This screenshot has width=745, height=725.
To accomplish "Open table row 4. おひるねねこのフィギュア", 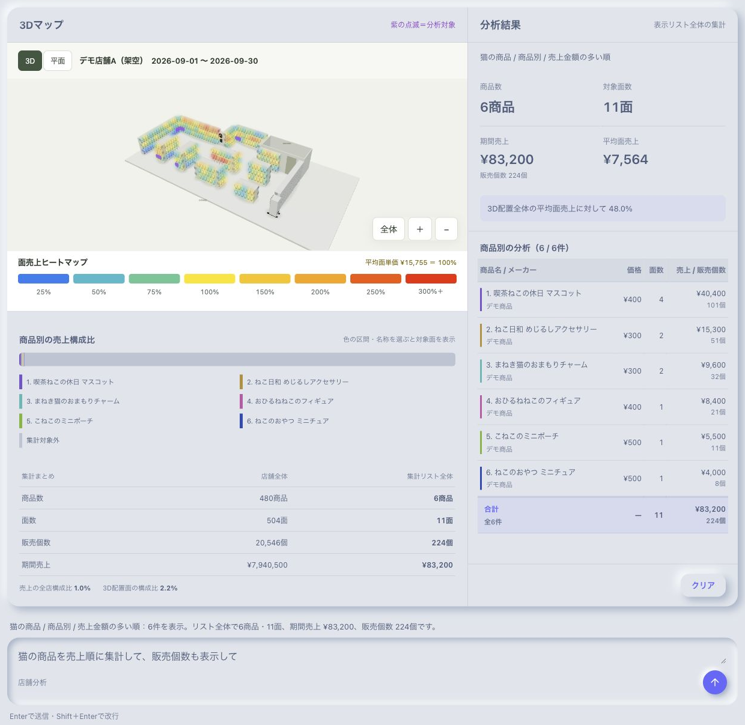I will pyautogui.click(x=603, y=407).
